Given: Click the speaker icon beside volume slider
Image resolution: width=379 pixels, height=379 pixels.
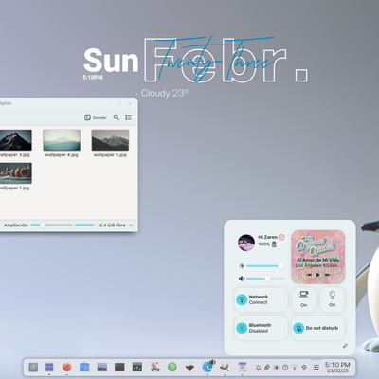Looking at the screenshot, I should (242, 279).
